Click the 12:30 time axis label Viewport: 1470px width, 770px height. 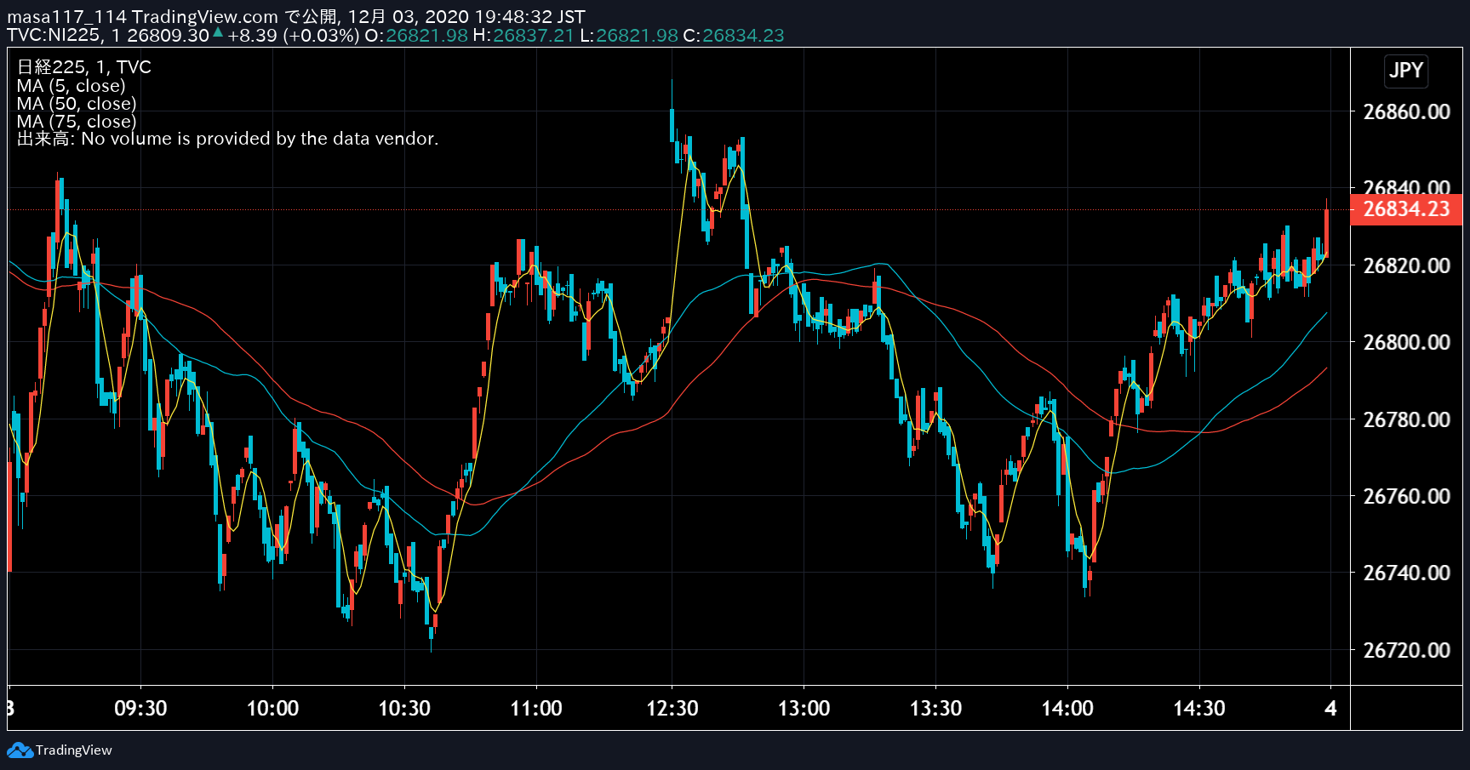tap(672, 709)
